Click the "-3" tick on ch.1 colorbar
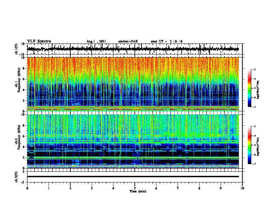The width and height of the screenshot is (273, 211). coord(254,70)
